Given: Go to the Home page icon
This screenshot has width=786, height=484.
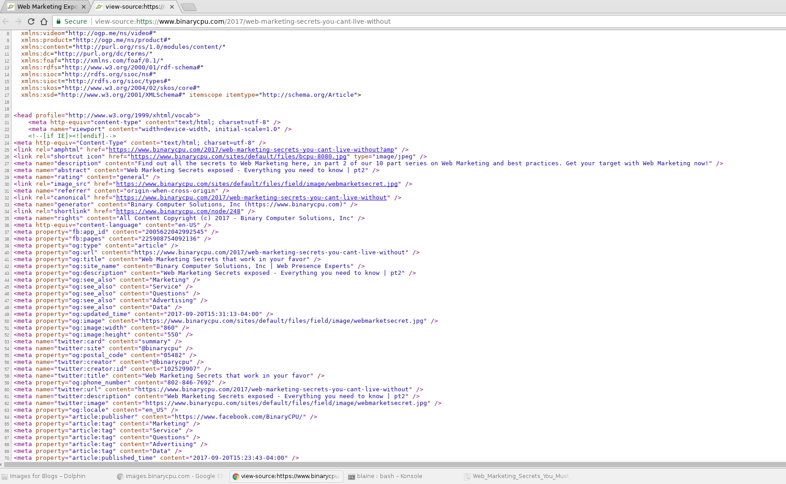Looking at the screenshot, I should (44, 21).
